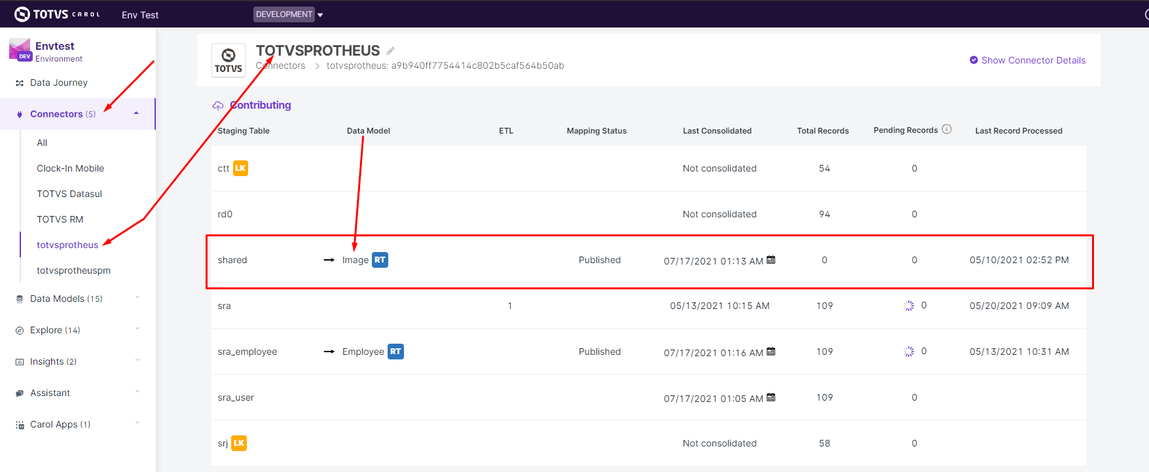Click the Insights sidebar icon

tap(20, 362)
